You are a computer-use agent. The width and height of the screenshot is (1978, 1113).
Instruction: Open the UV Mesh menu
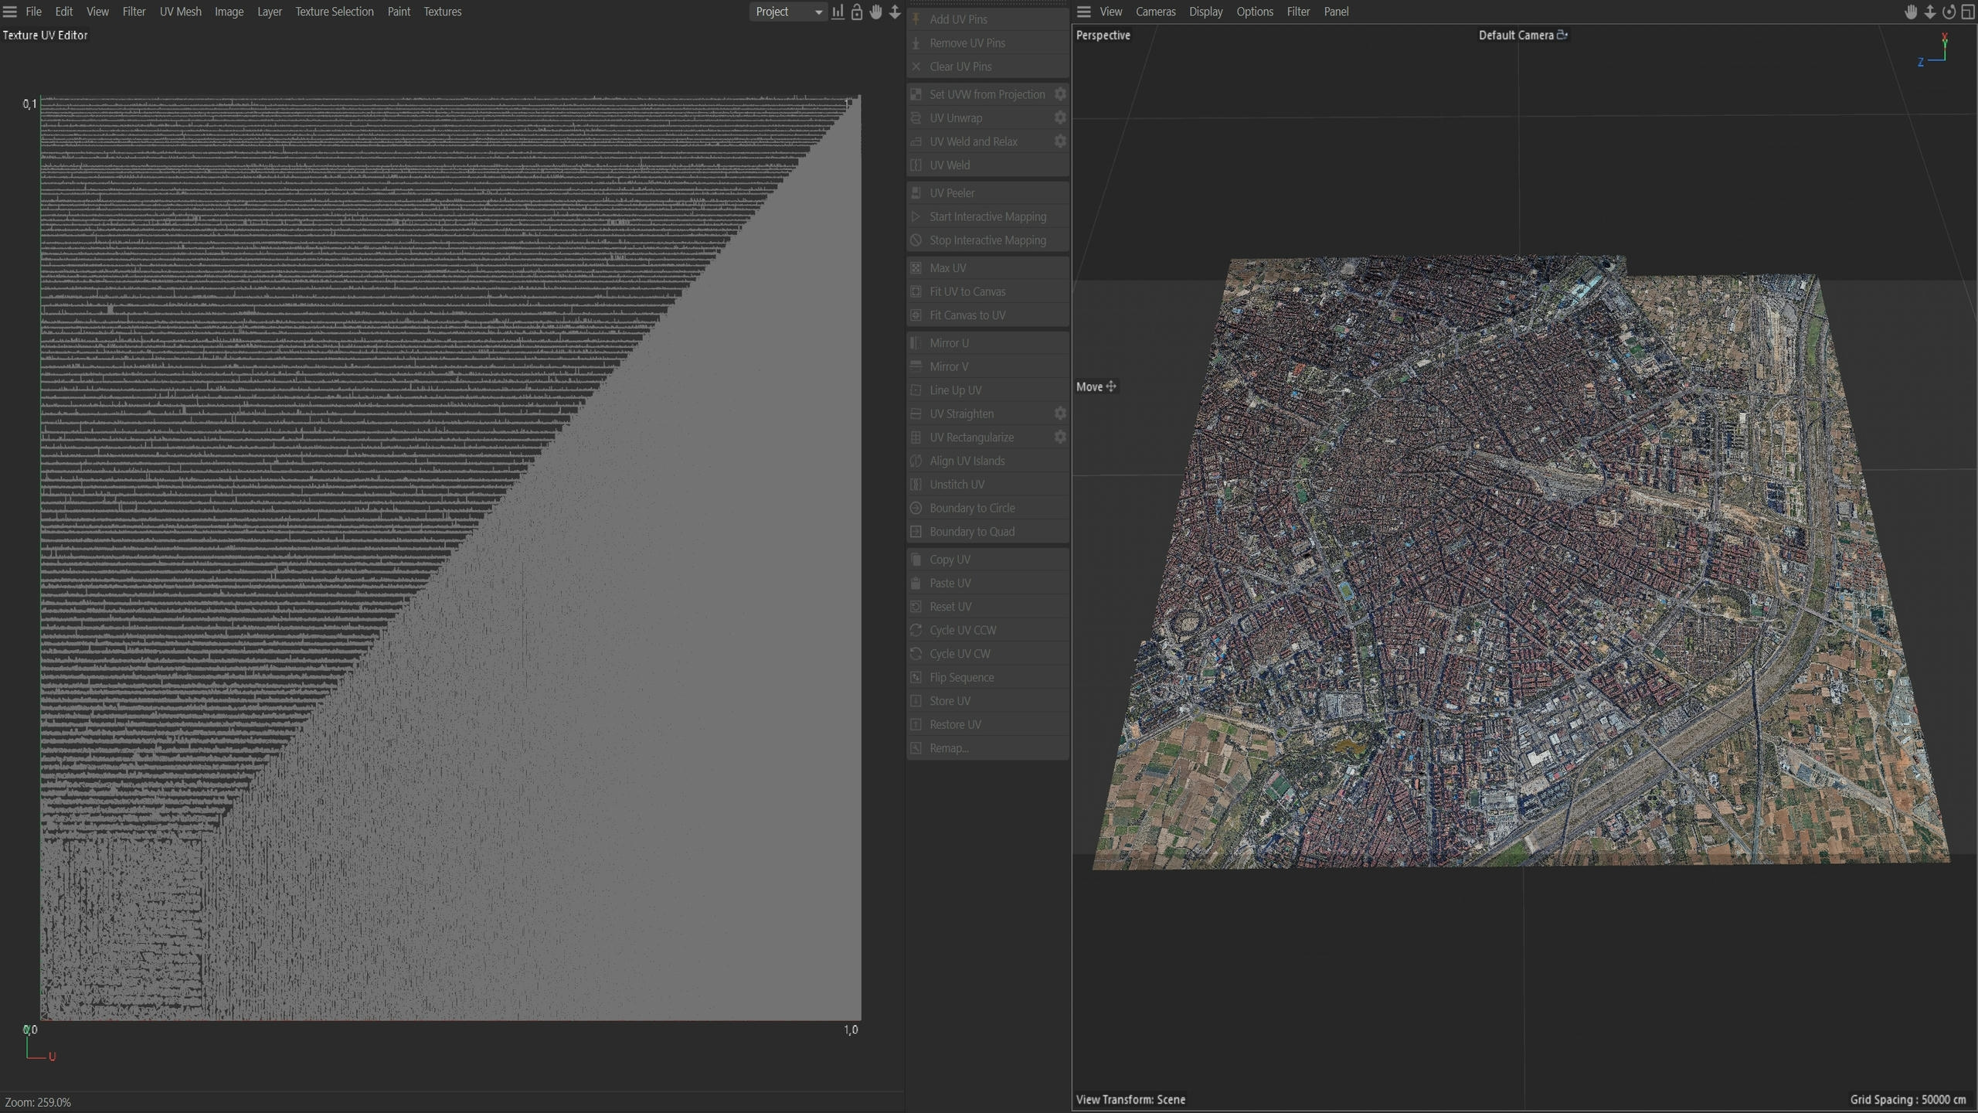point(180,12)
